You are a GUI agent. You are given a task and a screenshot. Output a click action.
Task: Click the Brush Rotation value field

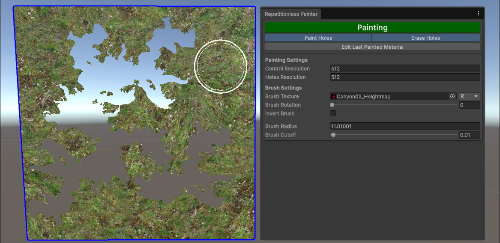470,105
